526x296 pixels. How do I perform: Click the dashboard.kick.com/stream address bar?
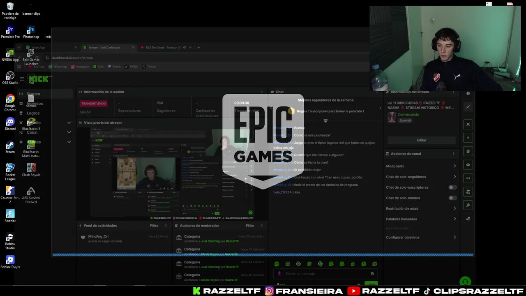coord(72,58)
